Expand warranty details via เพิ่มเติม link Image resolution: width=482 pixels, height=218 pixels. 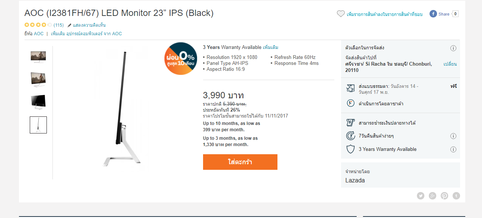270,47
